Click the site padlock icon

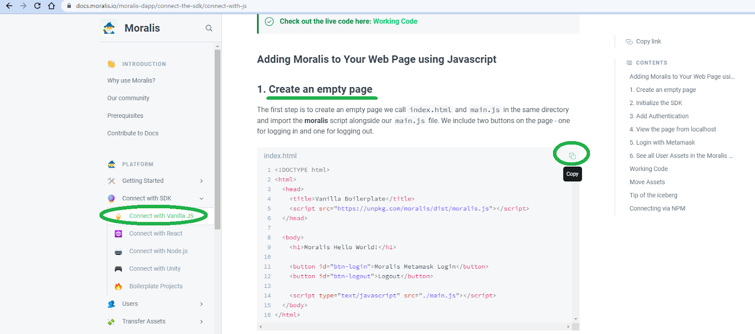69,6
